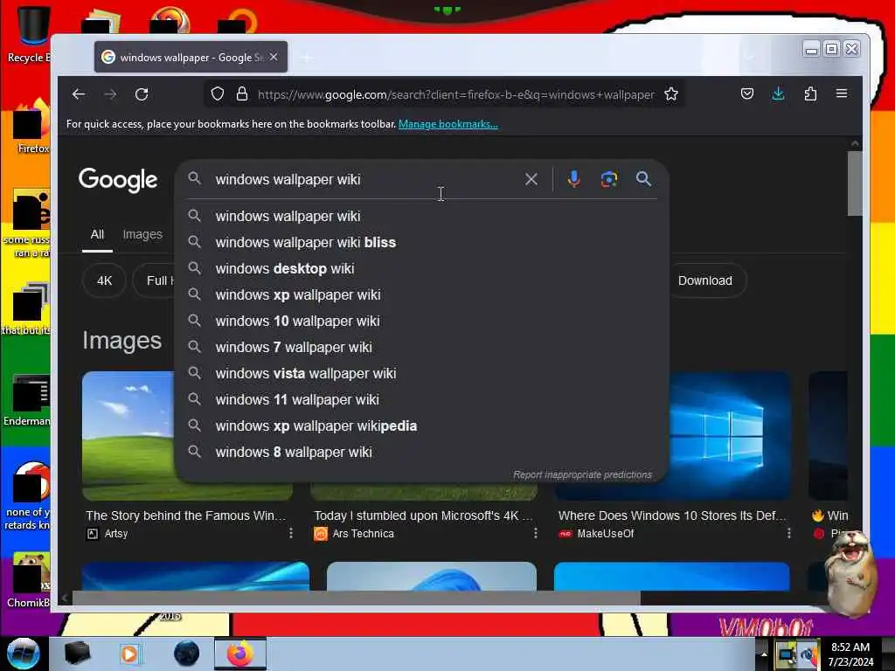Screen dimensions: 895x671
Task: Show hidden system tray icons
Action: click(764, 654)
